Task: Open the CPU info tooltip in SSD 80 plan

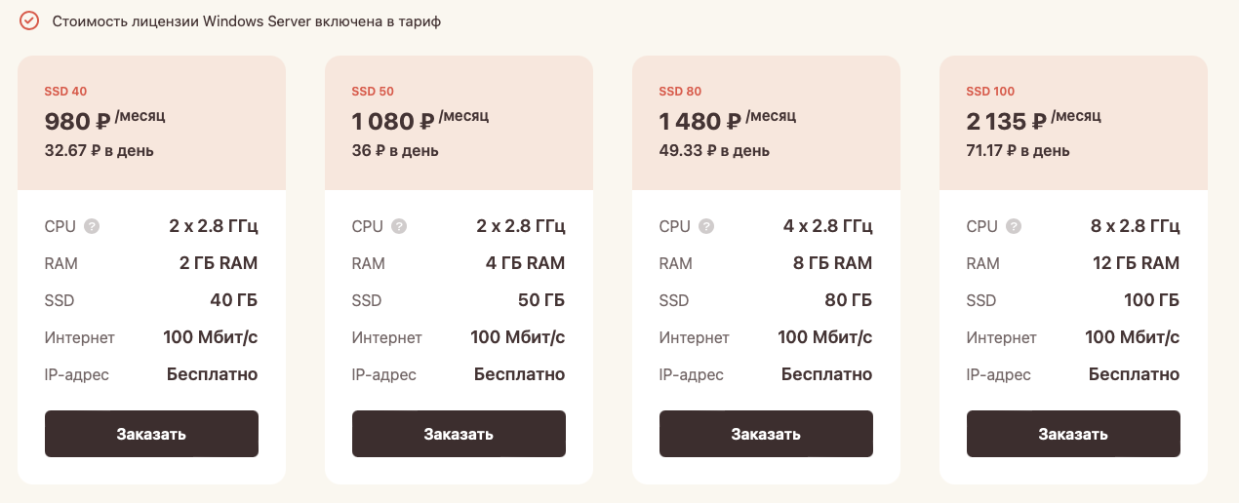Action: pos(706,226)
